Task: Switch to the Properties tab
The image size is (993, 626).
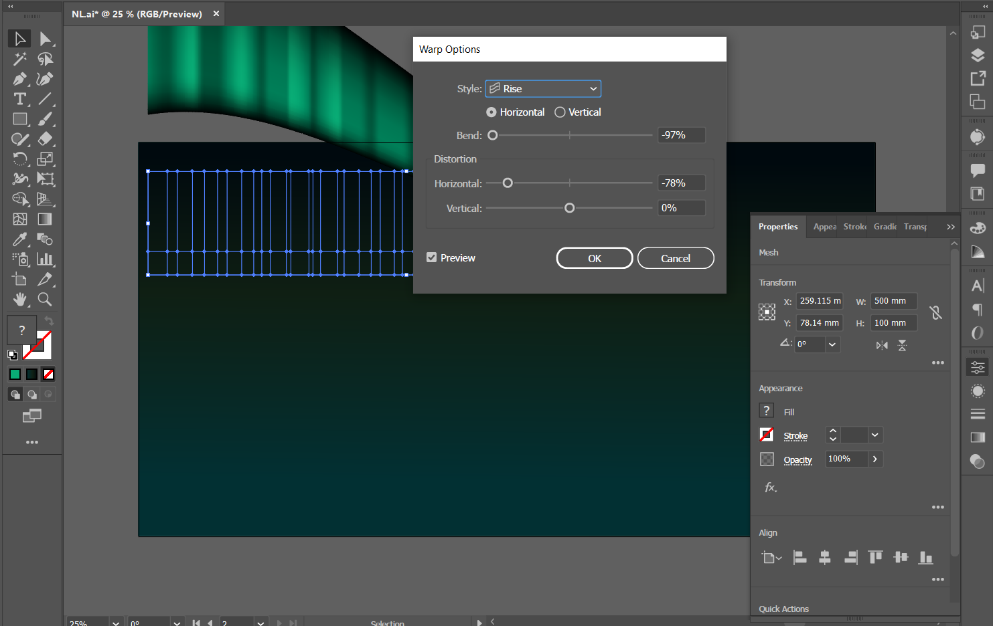Action: click(x=778, y=227)
